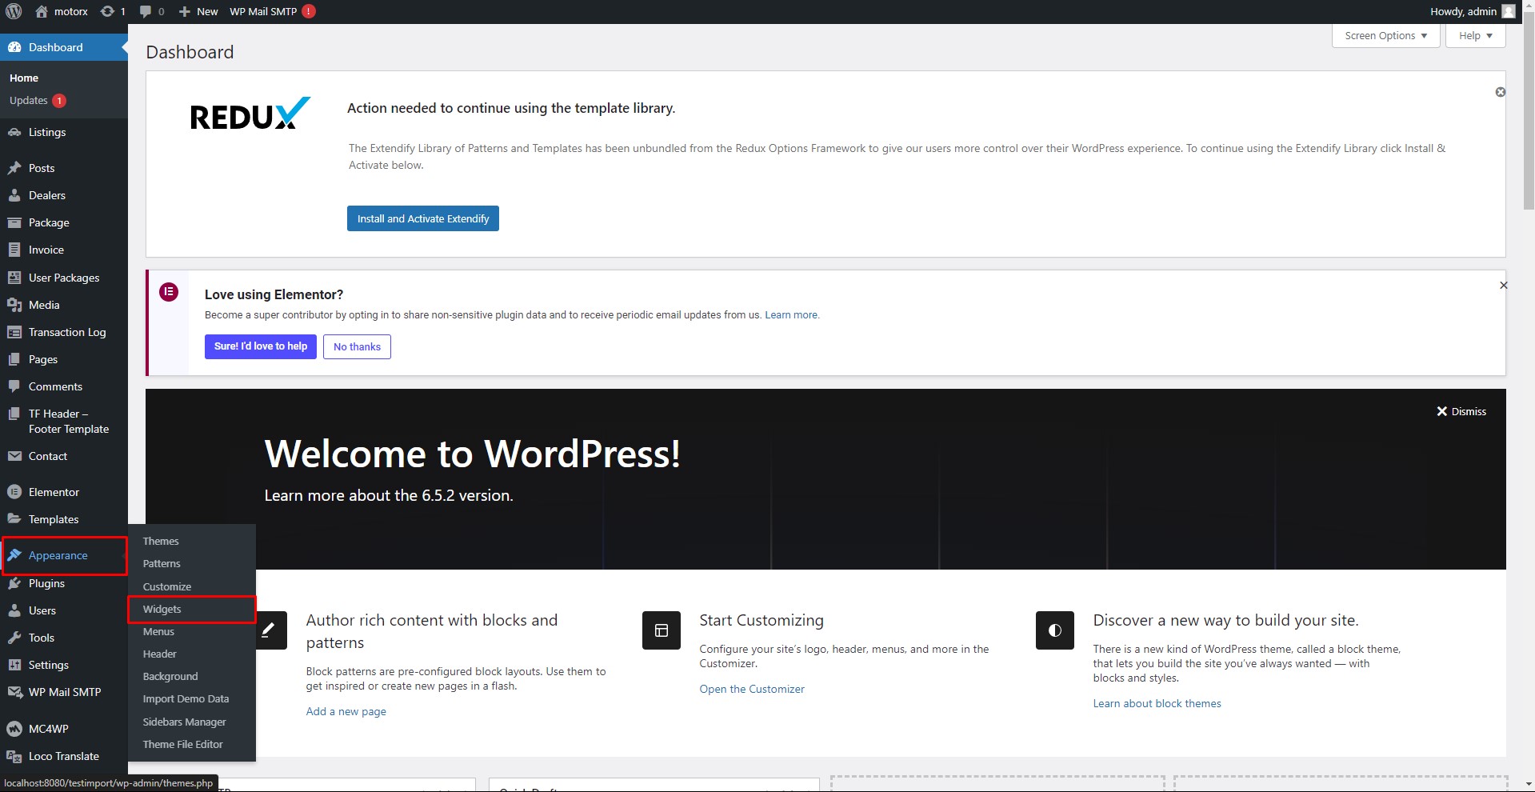Click Learn about block themes link
The image size is (1535, 792).
tap(1157, 703)
